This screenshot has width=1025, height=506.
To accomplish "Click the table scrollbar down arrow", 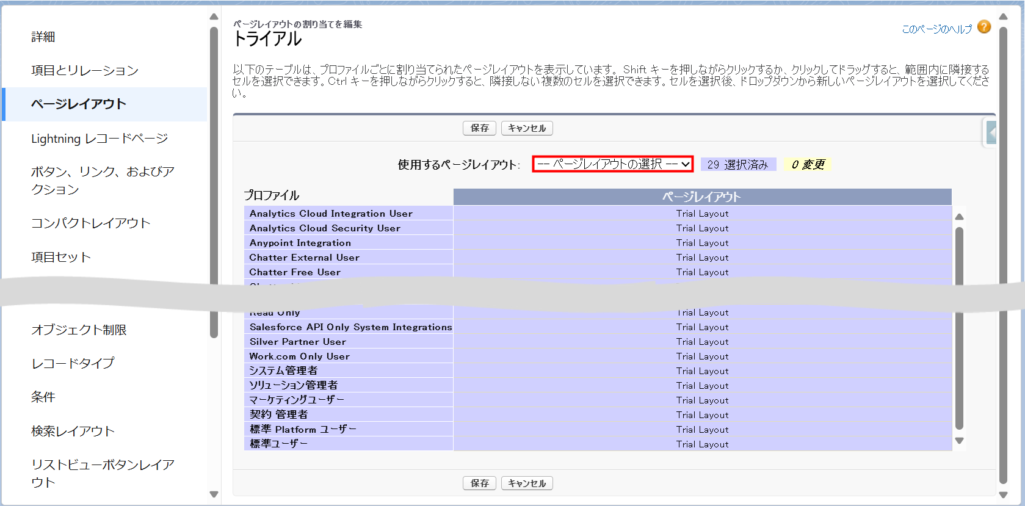I will coord(959,441).
